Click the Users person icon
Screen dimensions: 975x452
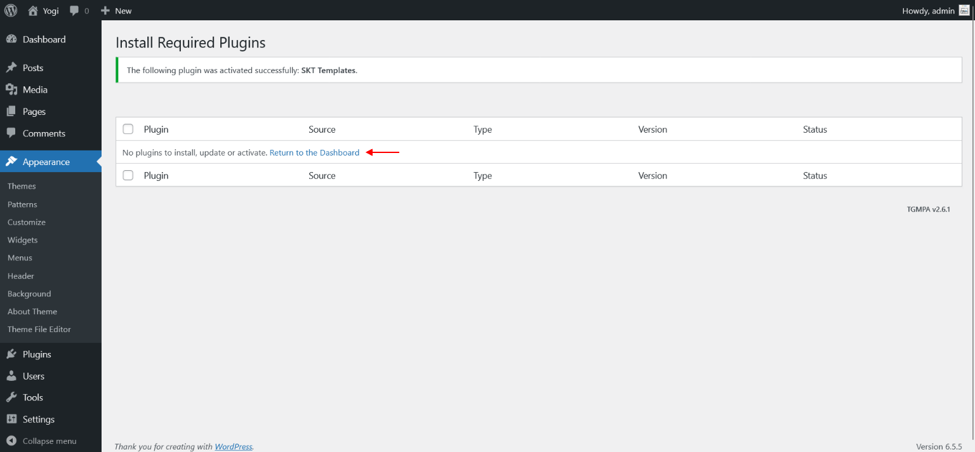[x=11, y=376]
